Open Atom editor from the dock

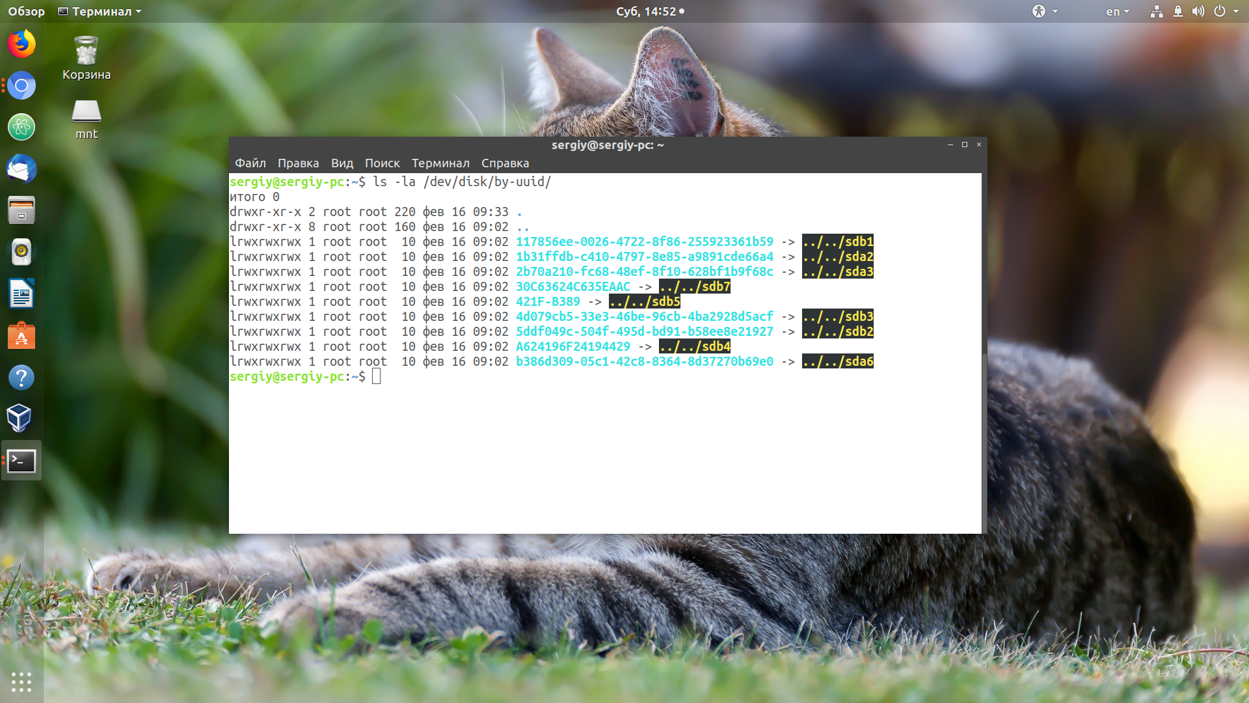click(21, 127)
